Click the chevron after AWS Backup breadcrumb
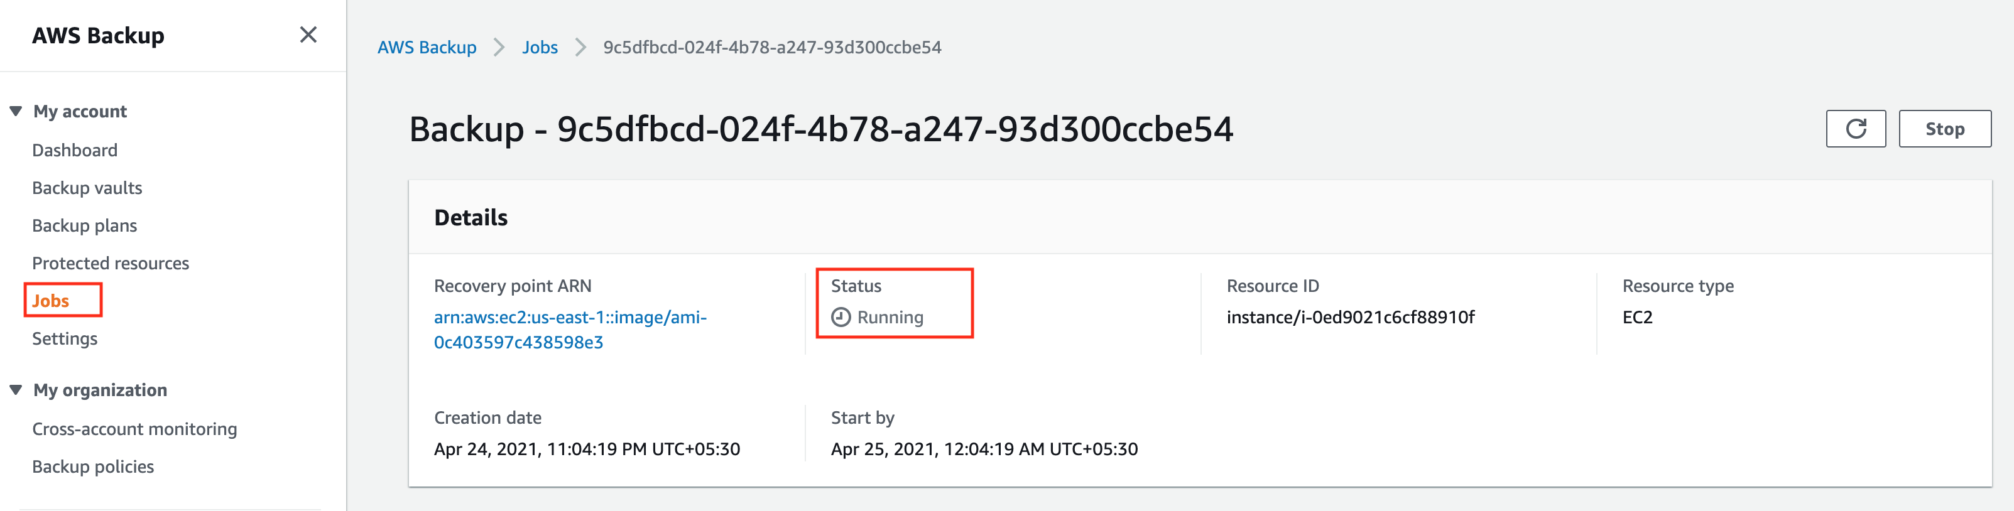This screenshot has height=511, width=2014. pos(499,48)
